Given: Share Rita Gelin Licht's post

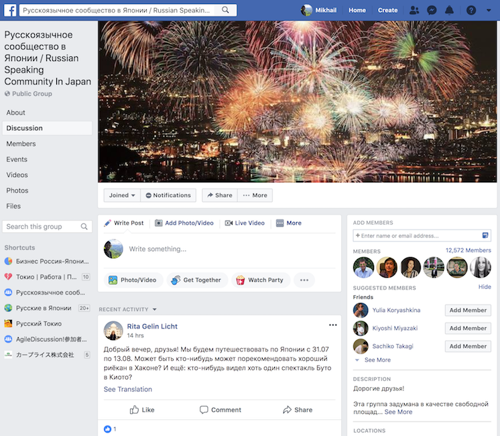Looking at the screenshot, I should point(298,410).
